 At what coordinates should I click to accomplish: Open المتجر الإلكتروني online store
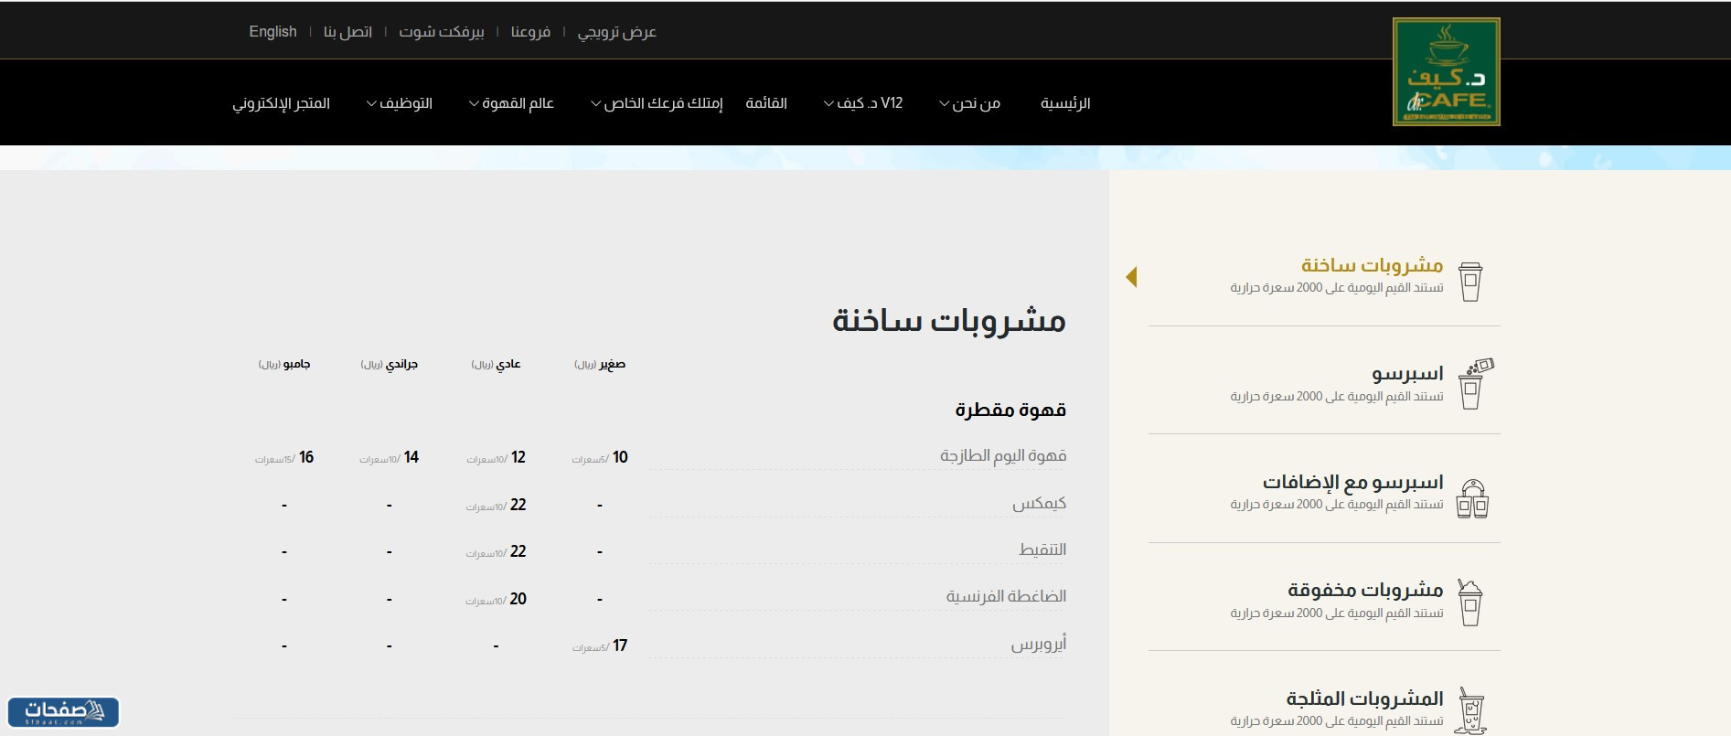(281, 103)
